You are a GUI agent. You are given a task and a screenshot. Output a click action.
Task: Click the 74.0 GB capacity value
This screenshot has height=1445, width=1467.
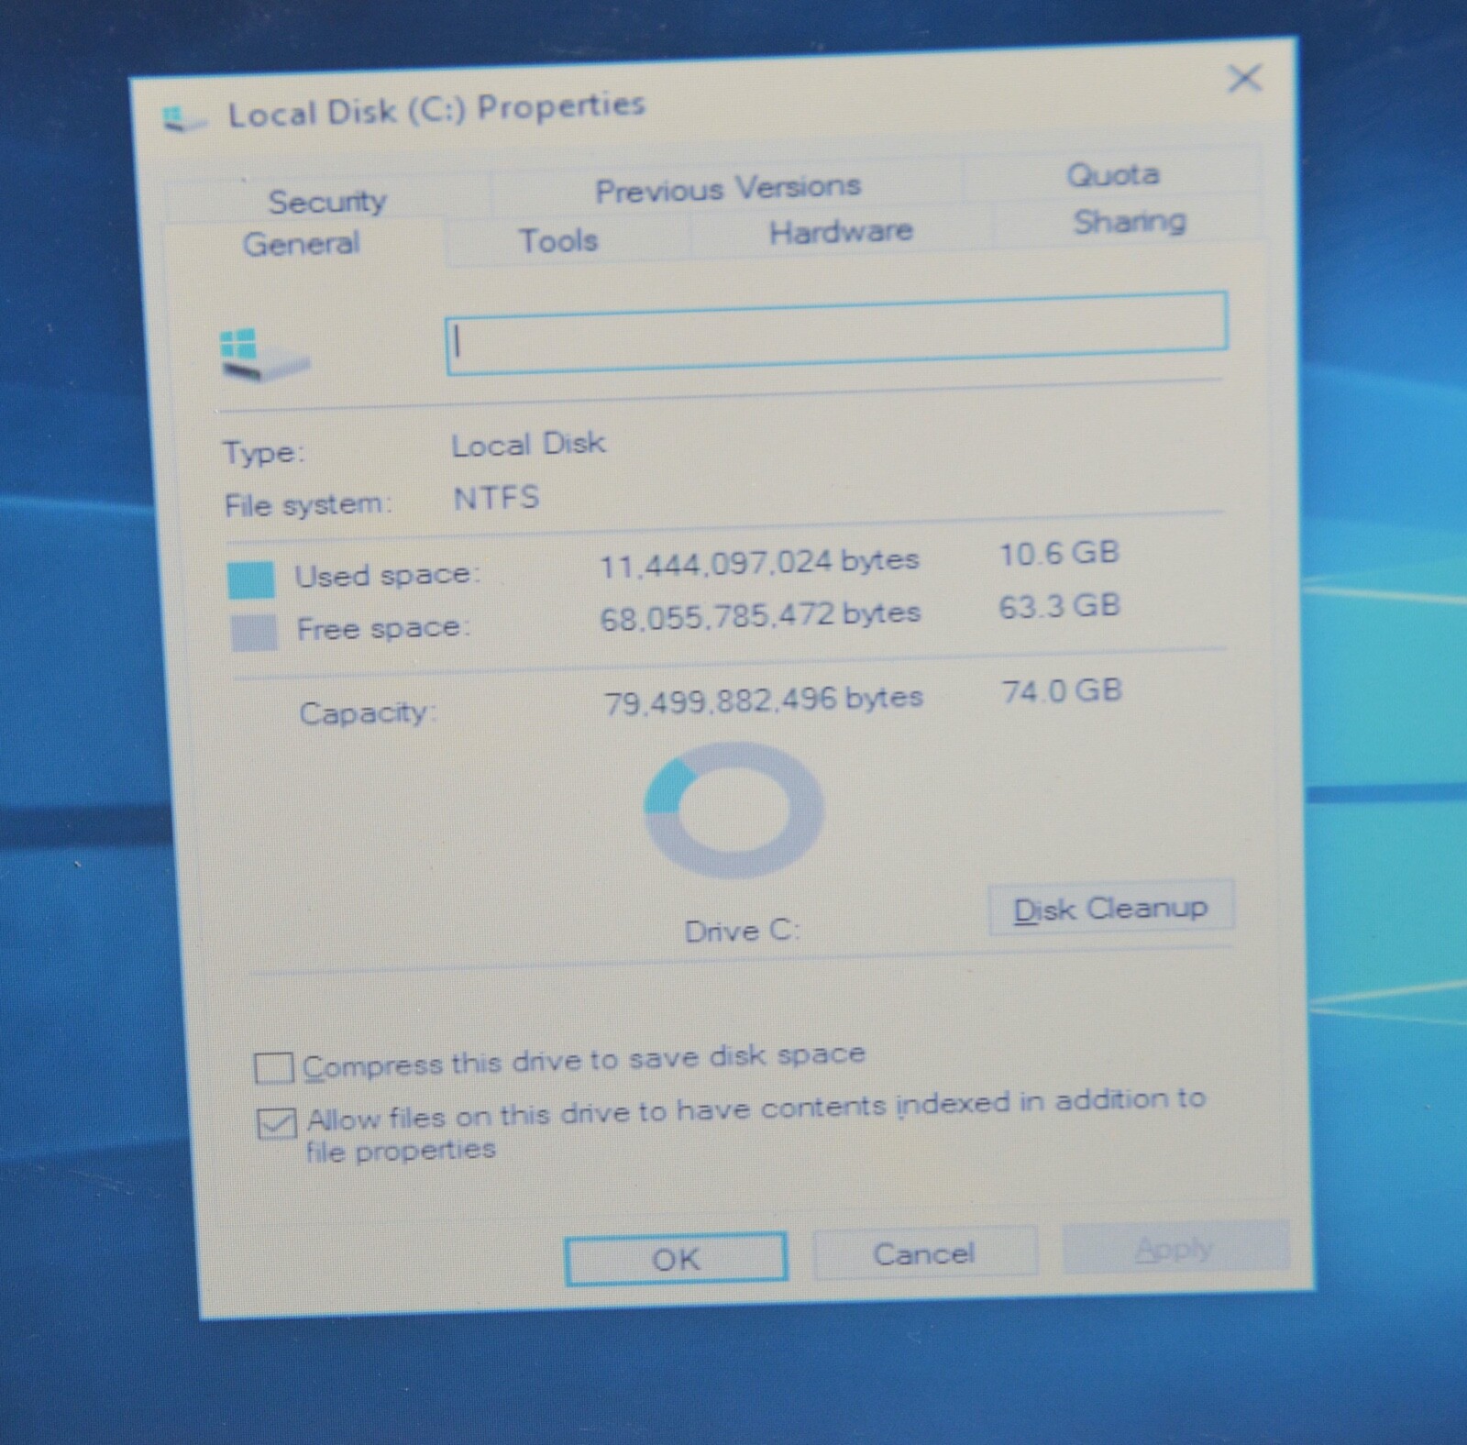point(1062,690)
